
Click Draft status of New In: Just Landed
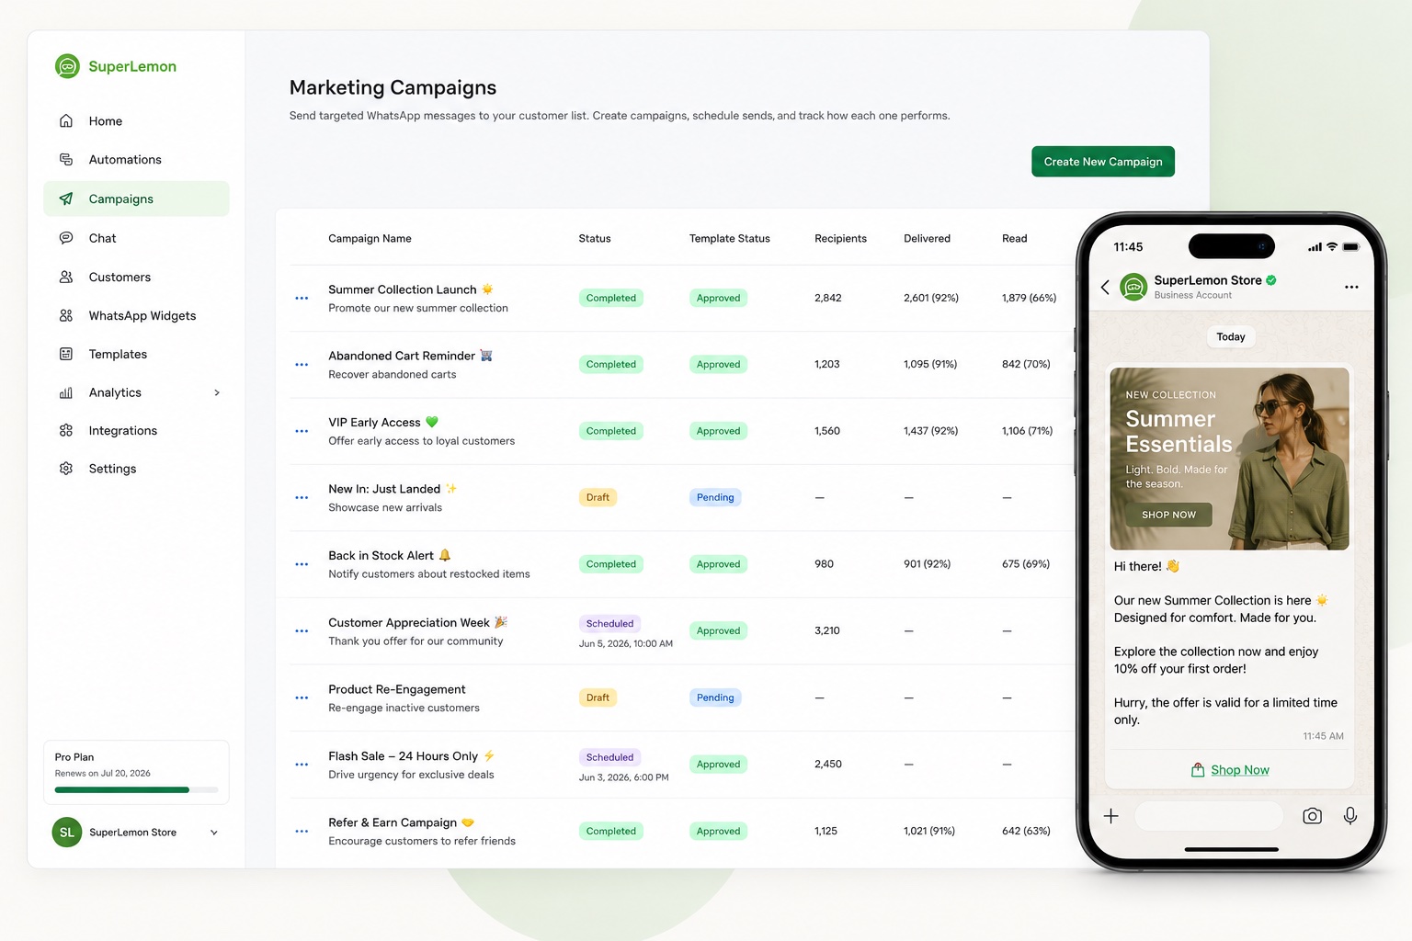point(598,497)
